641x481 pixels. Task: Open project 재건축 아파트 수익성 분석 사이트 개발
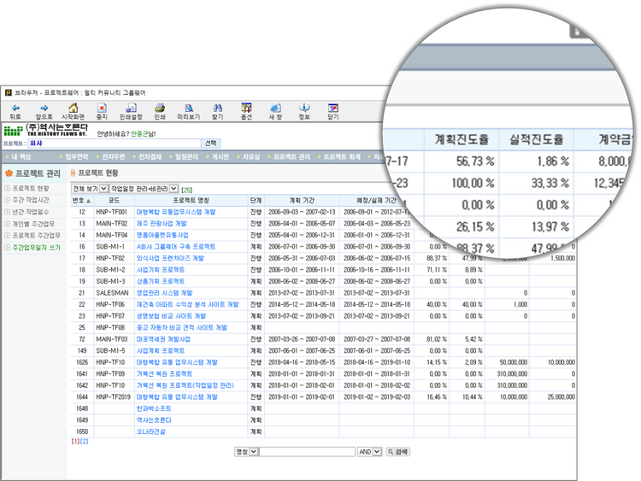coord(188,304)
